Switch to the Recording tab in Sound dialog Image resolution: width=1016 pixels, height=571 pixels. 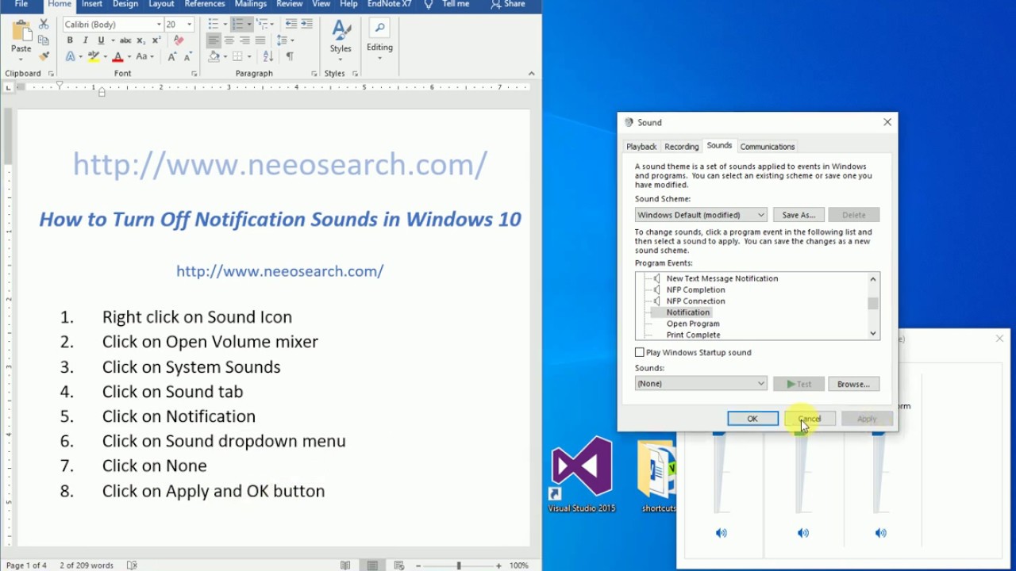tap(681, 147)
